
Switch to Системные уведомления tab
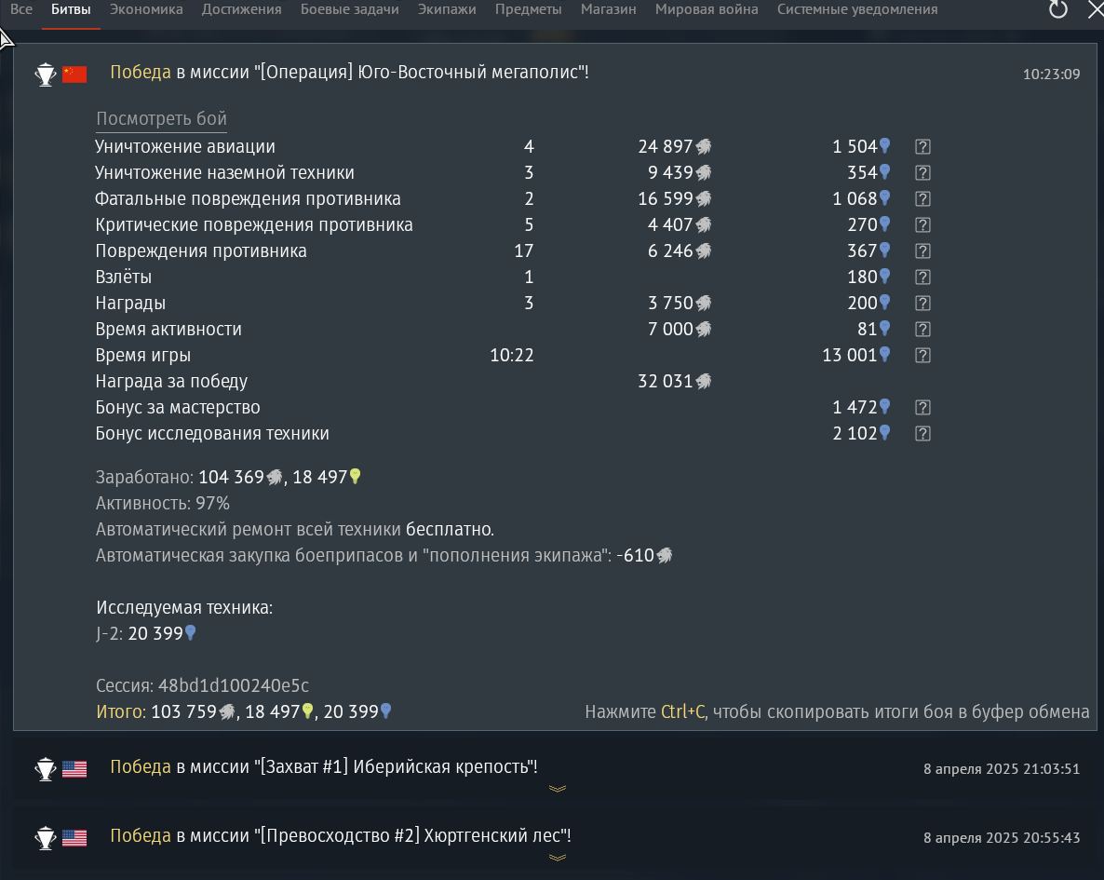point(857,10)
